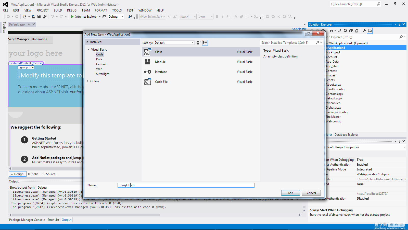Expand the Online node in dialog
Viewport: 408px width, 230px height.
click(x=87, y=81)
